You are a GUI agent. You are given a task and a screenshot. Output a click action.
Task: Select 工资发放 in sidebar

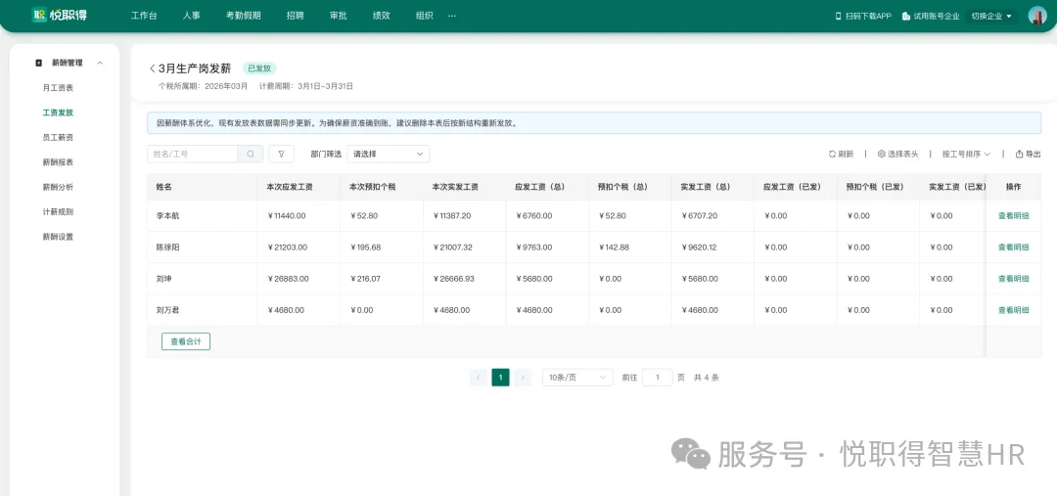(x=58, y=113)
